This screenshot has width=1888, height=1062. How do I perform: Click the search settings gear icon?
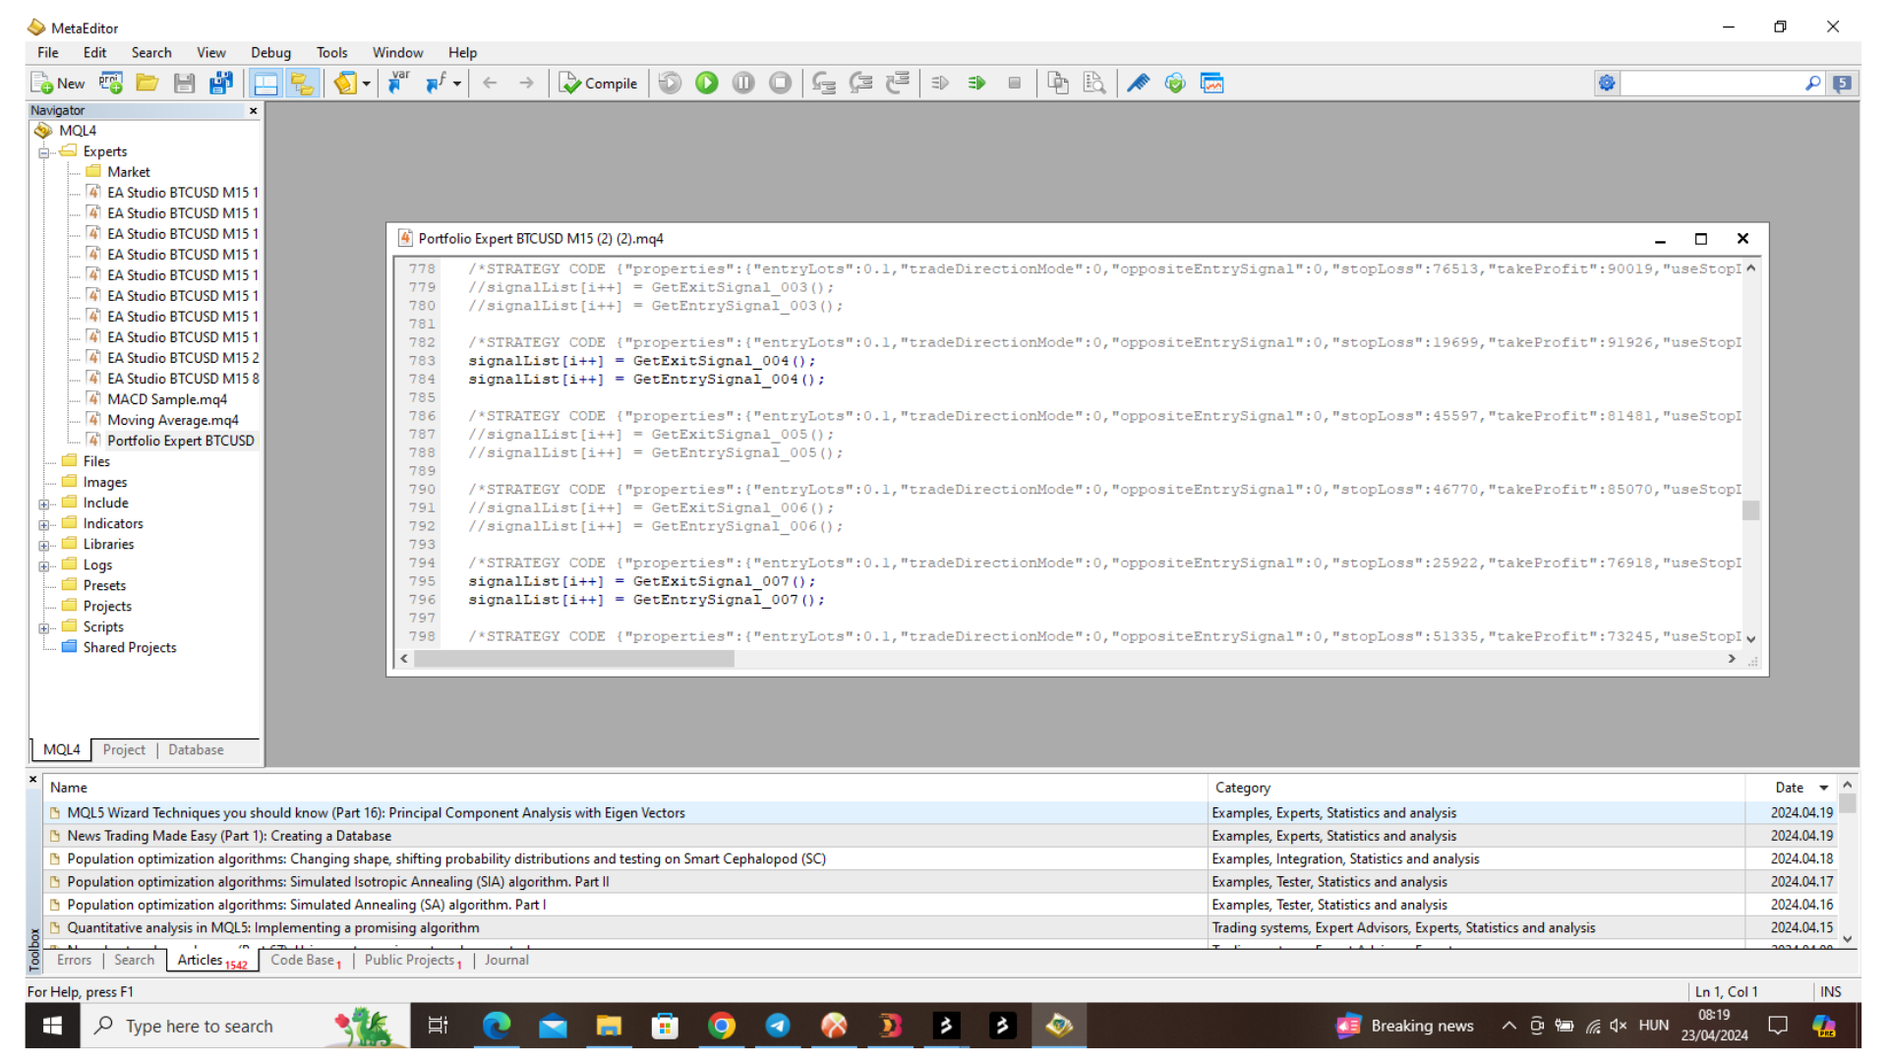coord(1607,84)
